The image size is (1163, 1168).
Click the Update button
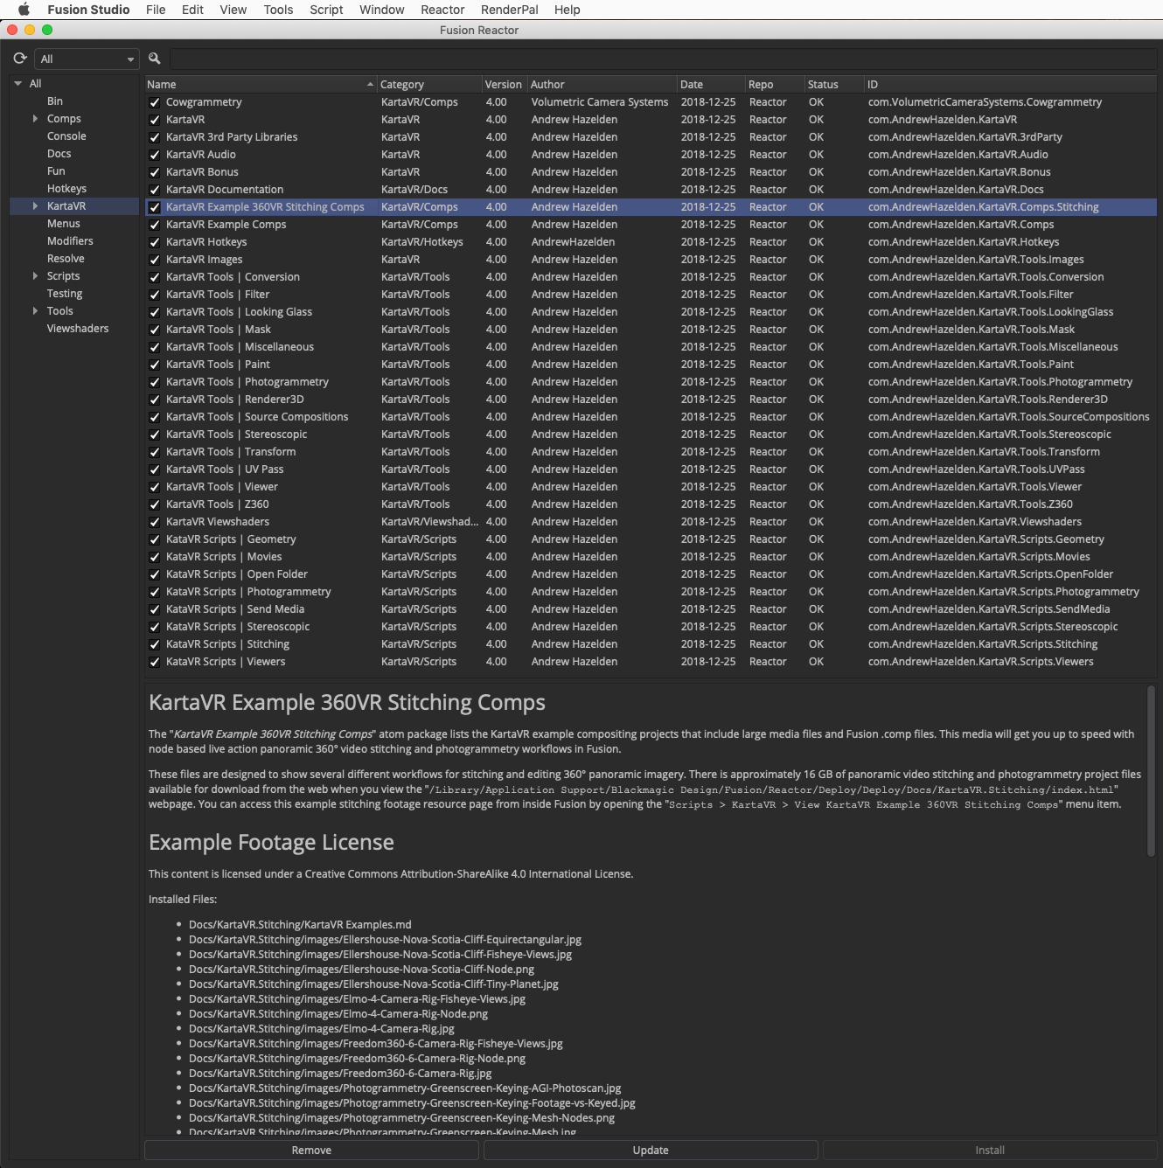[x=651, y=1151]
